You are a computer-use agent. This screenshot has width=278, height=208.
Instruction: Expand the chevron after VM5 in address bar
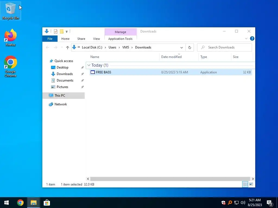pos(132,47)
